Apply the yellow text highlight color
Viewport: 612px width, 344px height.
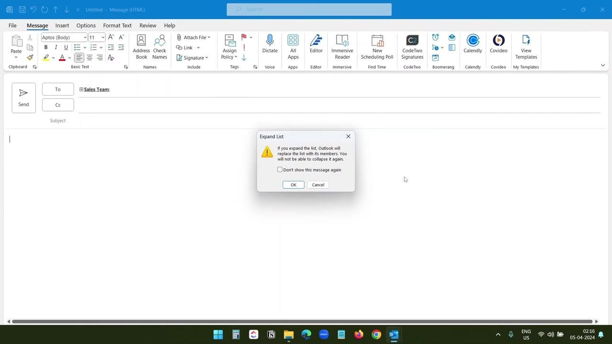(x=46, y=57)
